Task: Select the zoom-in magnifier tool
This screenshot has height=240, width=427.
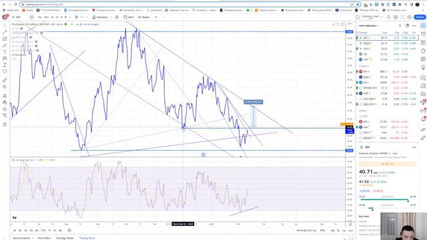Action: tap(5, 87)
